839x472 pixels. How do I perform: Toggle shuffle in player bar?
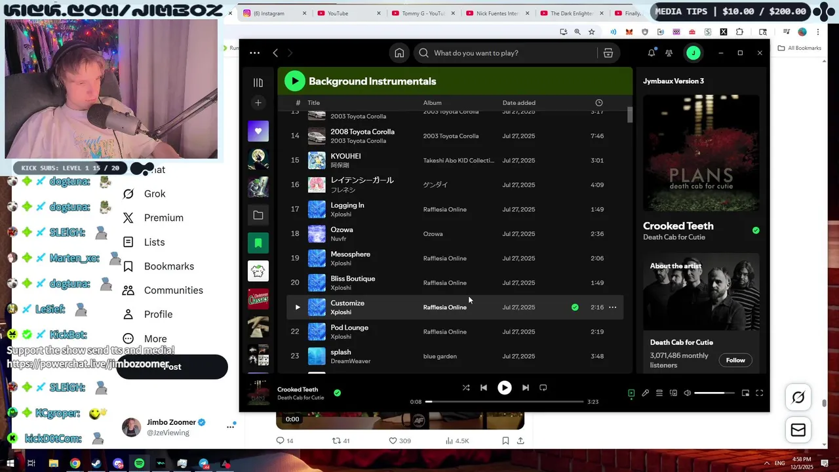click(x=466, y=387)
